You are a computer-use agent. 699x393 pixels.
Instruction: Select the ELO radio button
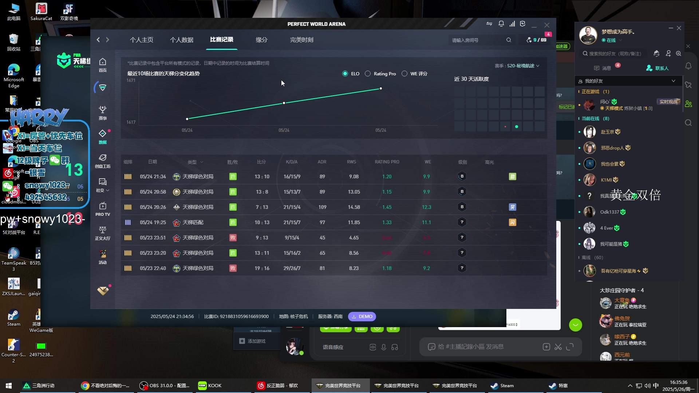pos(345,74)
